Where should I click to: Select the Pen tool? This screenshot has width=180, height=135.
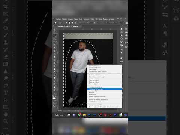point(55,75)
